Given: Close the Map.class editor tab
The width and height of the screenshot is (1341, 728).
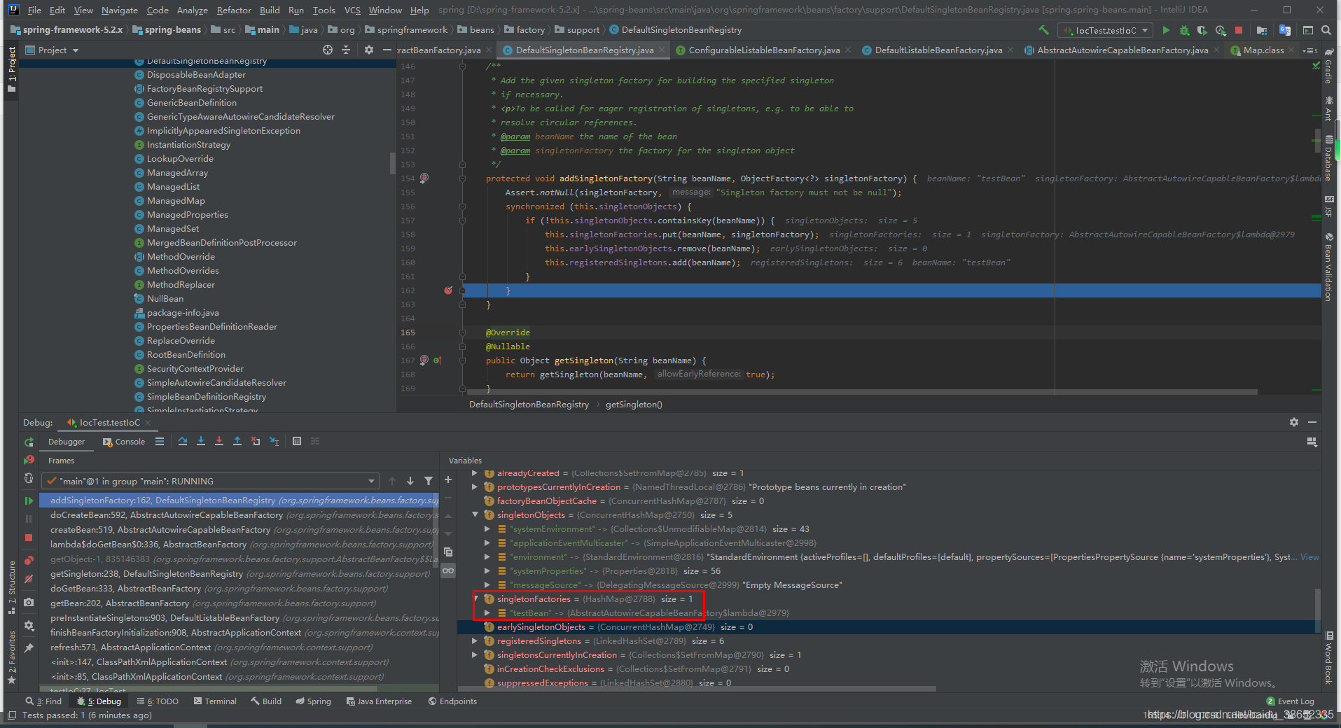Looking at the screenshot, I should click(1291, 50).
